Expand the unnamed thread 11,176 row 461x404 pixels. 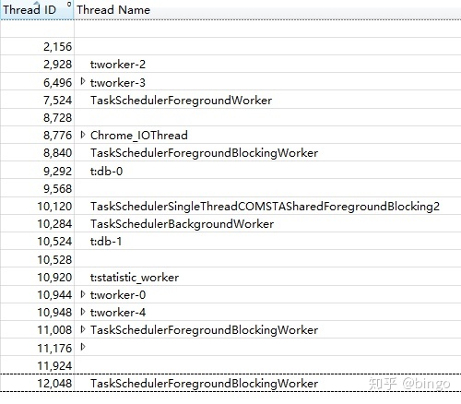tap(83, 347)
